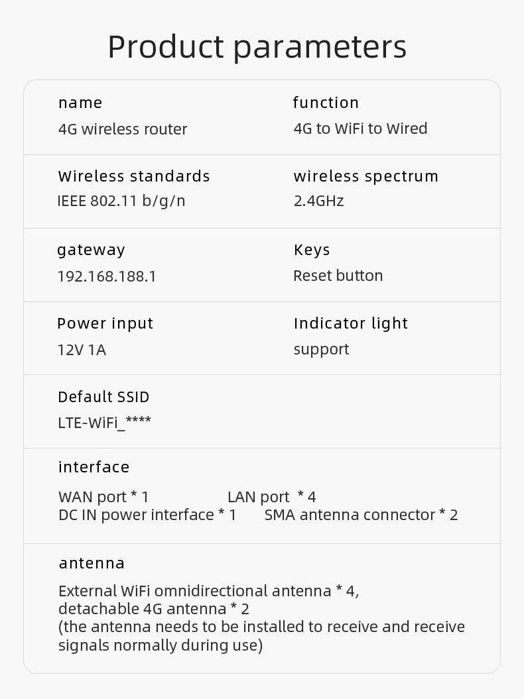Click the "Product parameters" heading
The height and width of the screenshot is (699, 524).
[x=257, y=46]
